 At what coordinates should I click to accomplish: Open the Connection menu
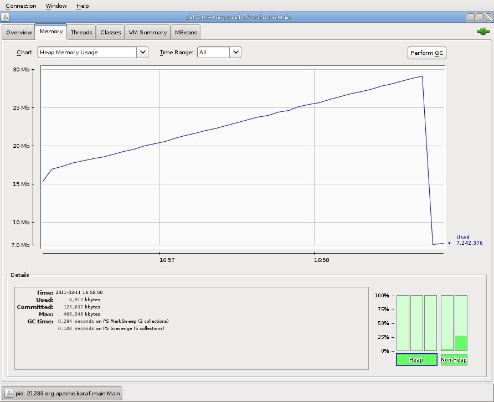pos(21,6)
